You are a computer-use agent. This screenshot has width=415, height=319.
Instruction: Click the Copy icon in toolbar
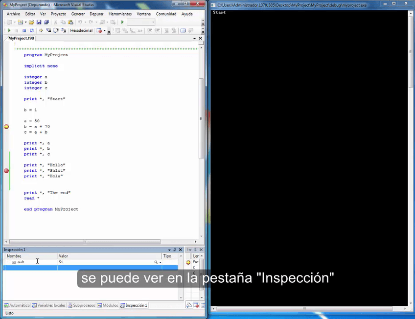pos(63,22)
